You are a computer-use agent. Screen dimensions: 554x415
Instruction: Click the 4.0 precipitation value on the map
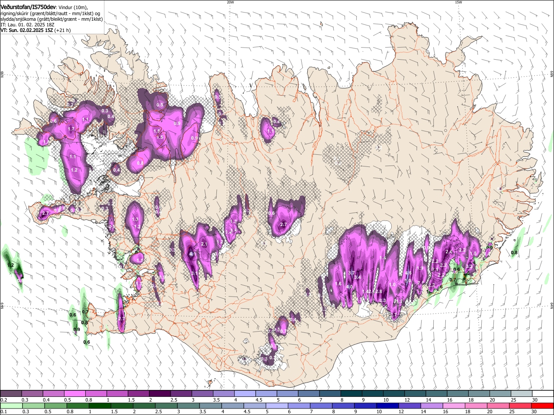[349, 287]
